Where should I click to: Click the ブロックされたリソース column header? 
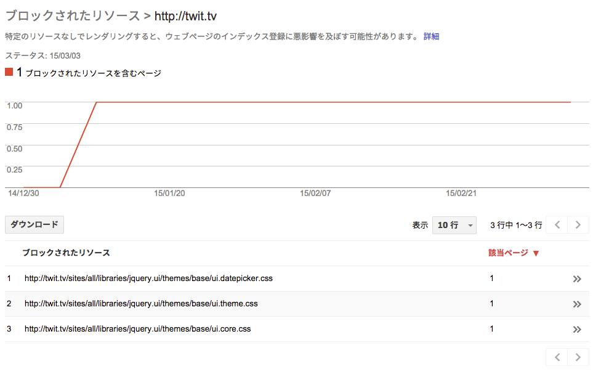coord(66,253)
